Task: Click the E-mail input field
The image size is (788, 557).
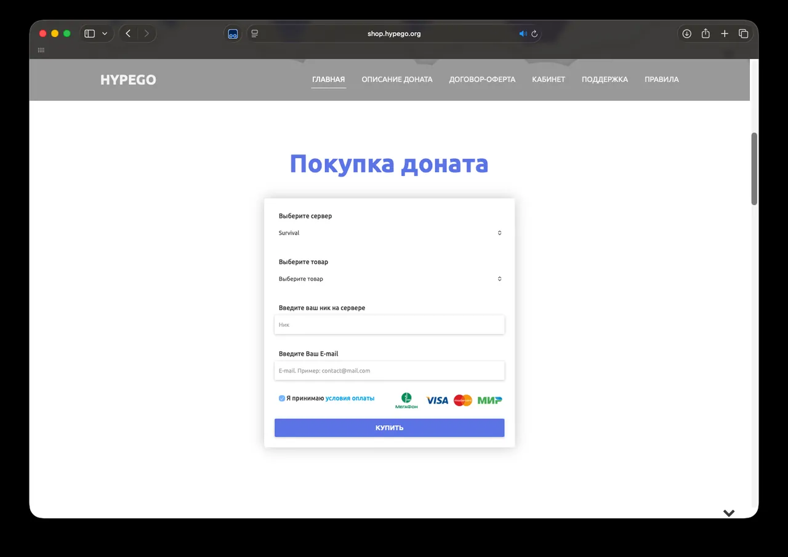Action: [390, 371]
